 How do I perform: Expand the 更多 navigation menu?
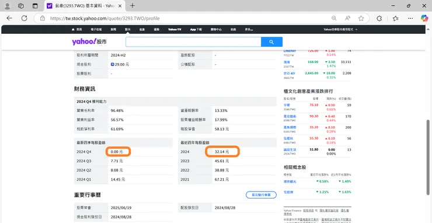[249, 29]
